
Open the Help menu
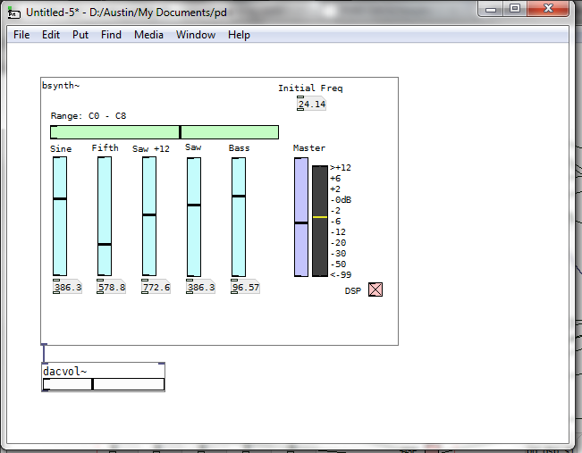coord(239,35)
